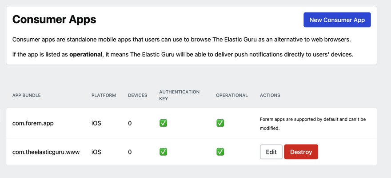The height and width of the screenshot is (178, 391).
Task: Click the com.forem.app bundle name
Action: tap(33, 123)
